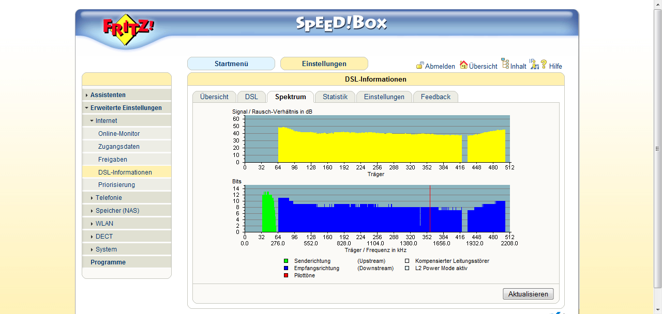Click the red Pilottöne legend swatch

(286, 276)
